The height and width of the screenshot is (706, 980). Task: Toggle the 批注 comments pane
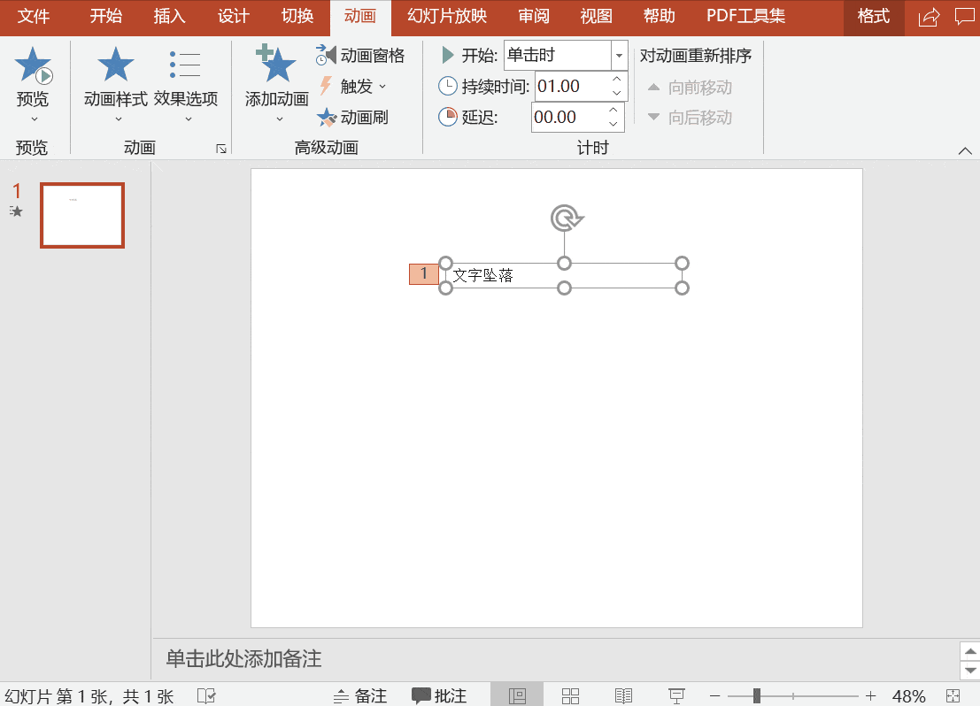(440, 694)
